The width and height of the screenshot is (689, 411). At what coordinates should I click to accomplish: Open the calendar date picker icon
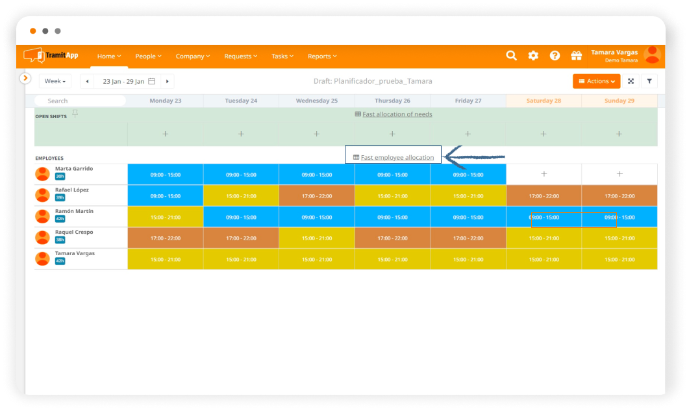point(151,81)
